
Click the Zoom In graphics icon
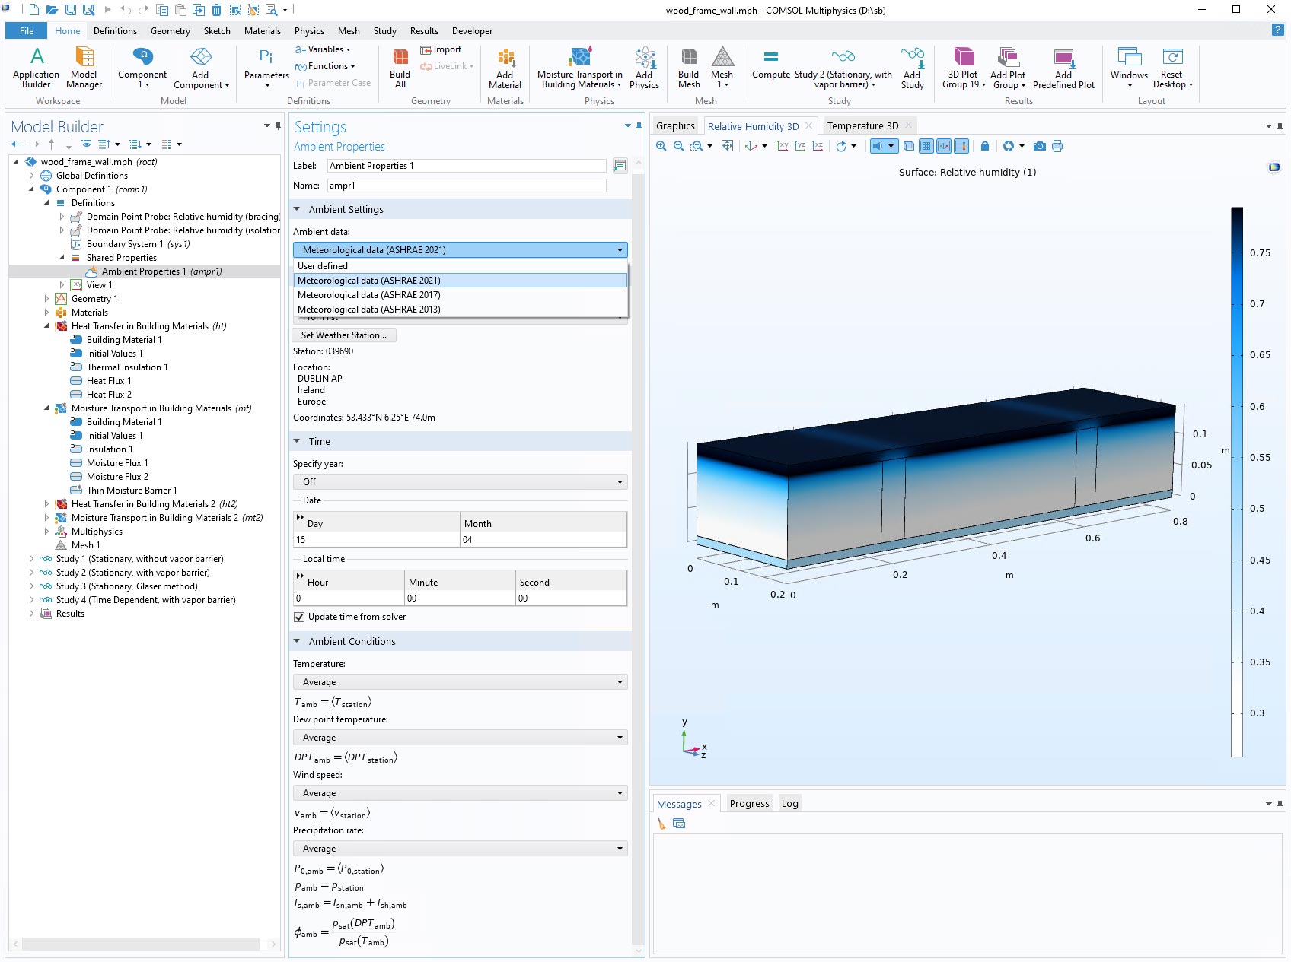[x=661, y=146]
